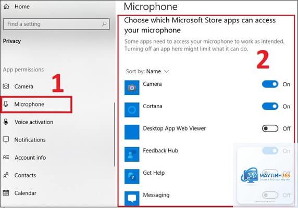The height and width of the screenshot is (208, 298).
Task: Click the Notifications icon in sidebar
Action: click(6, 140)
